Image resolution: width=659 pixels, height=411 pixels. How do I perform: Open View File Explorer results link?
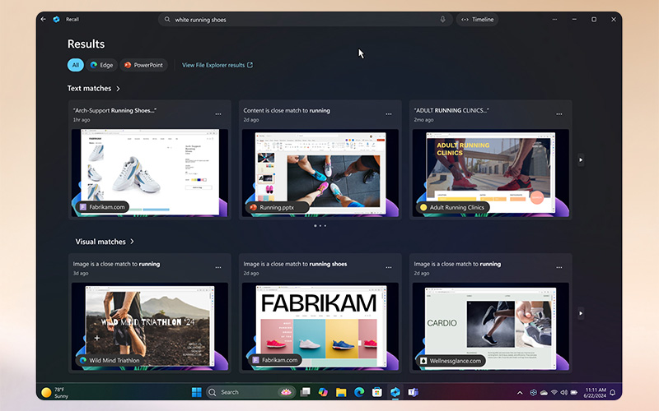pyautogui.click(x=217, y=65)
